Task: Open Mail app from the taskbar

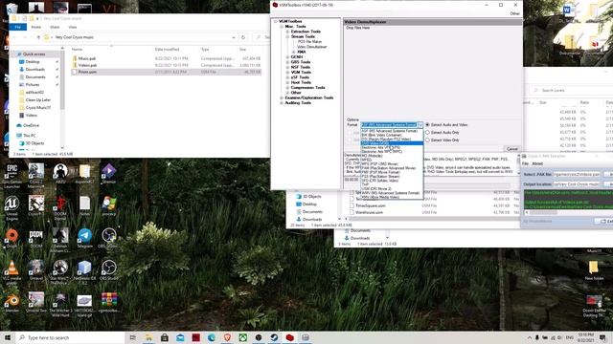Action: [180, 337]
